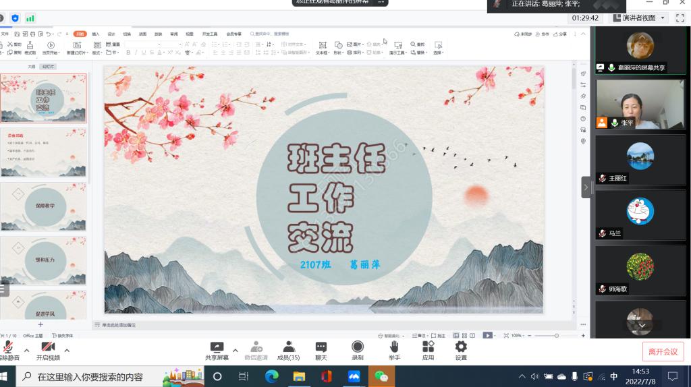Switch to the 大纲 outline tab
Screen dimensions: 691x387
pos(31,67)
